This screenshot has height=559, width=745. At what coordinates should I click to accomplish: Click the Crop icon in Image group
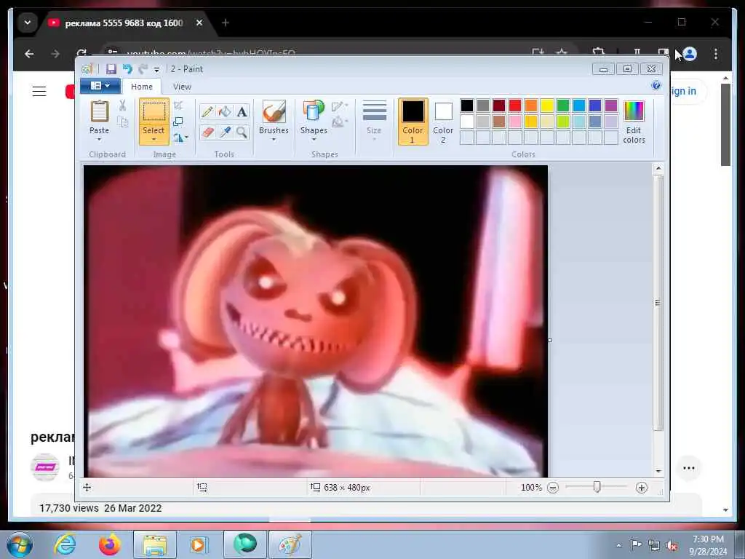178,106
